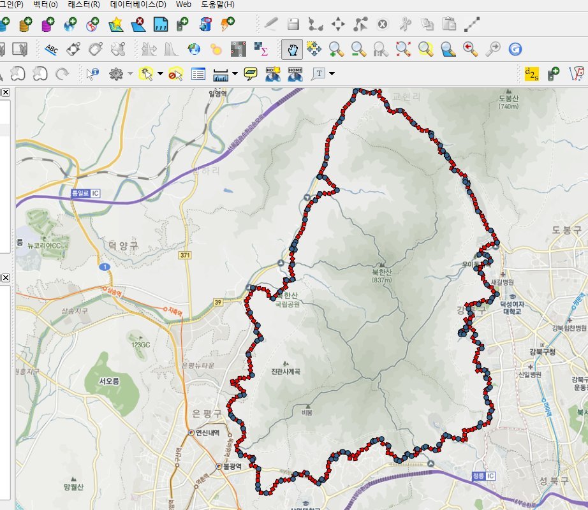Click the run feature action gear icon
Image resolution: width=588 pixels, height=510 pixels.
pos(116,74)
